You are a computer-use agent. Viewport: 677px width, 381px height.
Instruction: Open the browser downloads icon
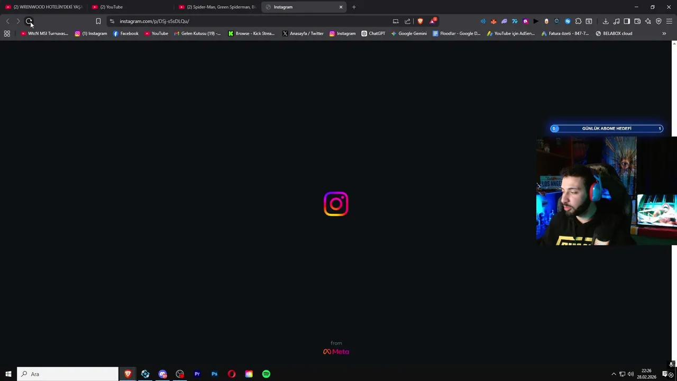pos(606,21)
